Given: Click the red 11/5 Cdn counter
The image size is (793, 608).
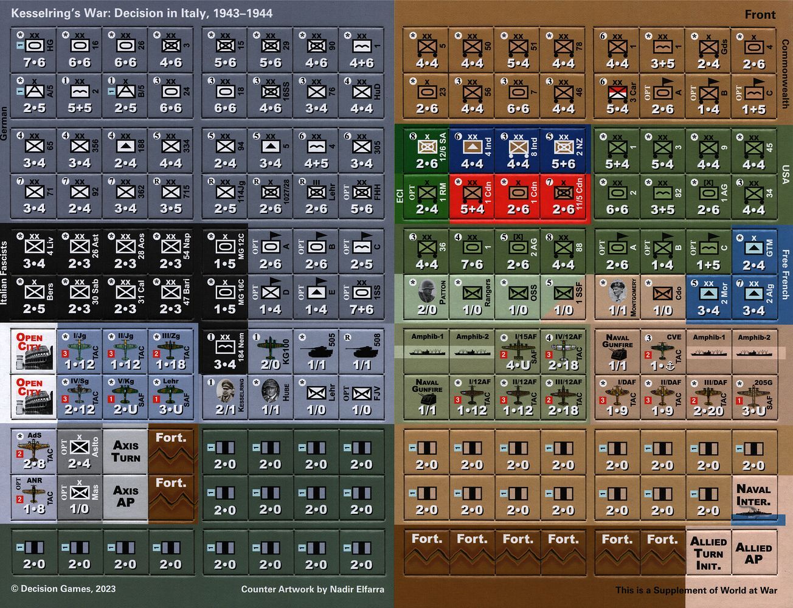Looking at the screenshot, I should click(x=563, y=195).
